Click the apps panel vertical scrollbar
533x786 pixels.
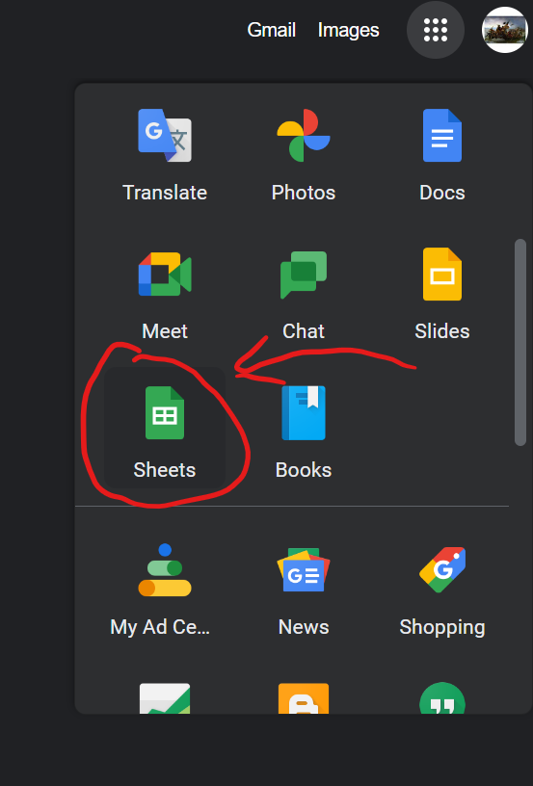pyautogui.click(x=520, y=342)
